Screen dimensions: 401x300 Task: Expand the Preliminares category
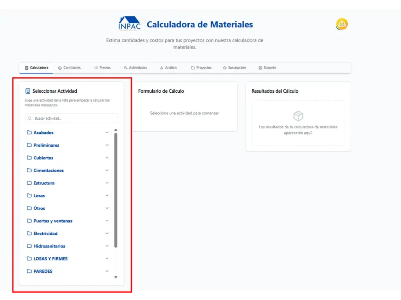pos(107,145)
